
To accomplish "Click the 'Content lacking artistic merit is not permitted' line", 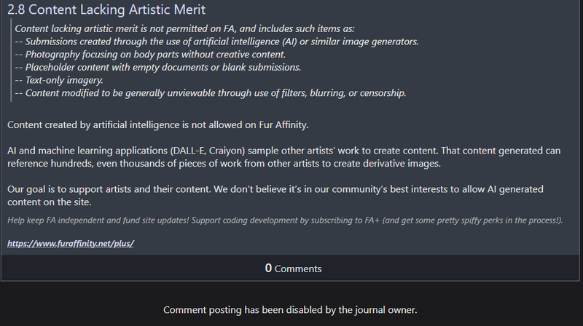I will (185, 28).
